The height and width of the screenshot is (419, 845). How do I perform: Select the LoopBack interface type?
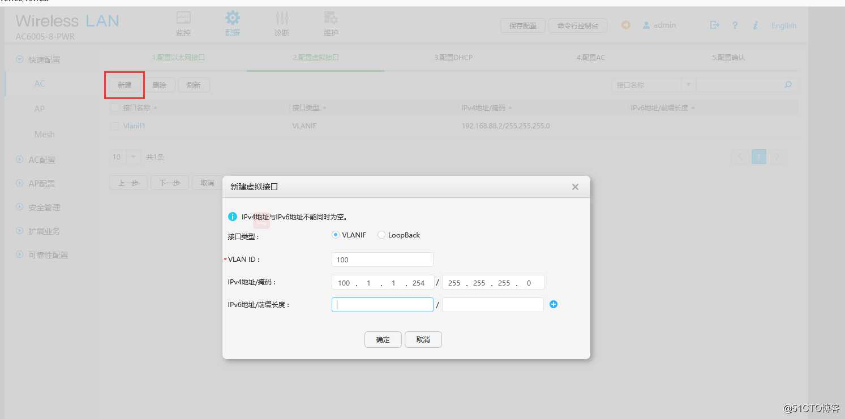point(381,235)
